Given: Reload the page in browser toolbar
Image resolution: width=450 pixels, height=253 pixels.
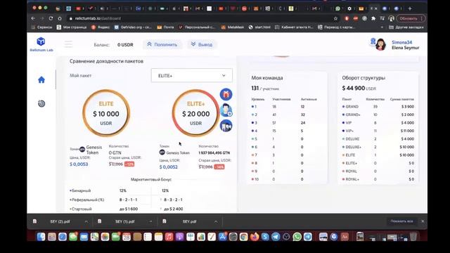Looking at the screenshot, I should pos(51,18).
